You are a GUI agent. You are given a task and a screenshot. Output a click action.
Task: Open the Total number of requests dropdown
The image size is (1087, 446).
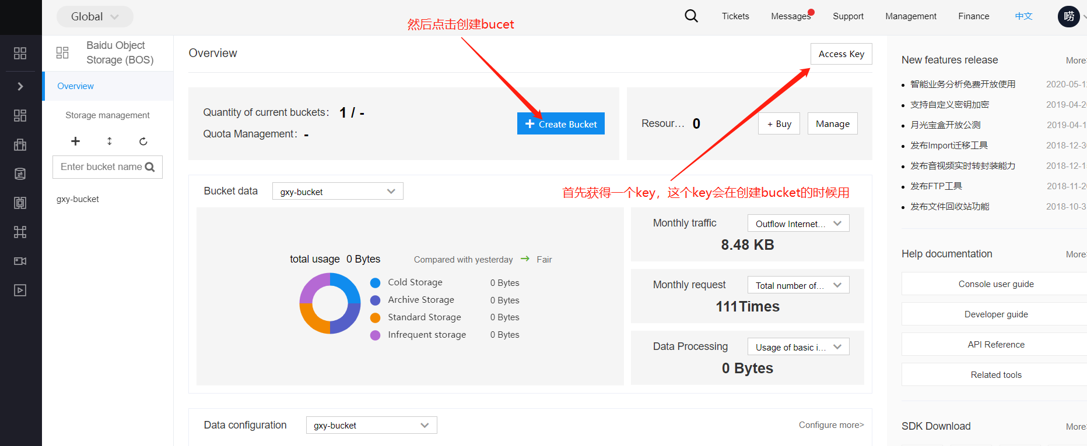[798, 285]
